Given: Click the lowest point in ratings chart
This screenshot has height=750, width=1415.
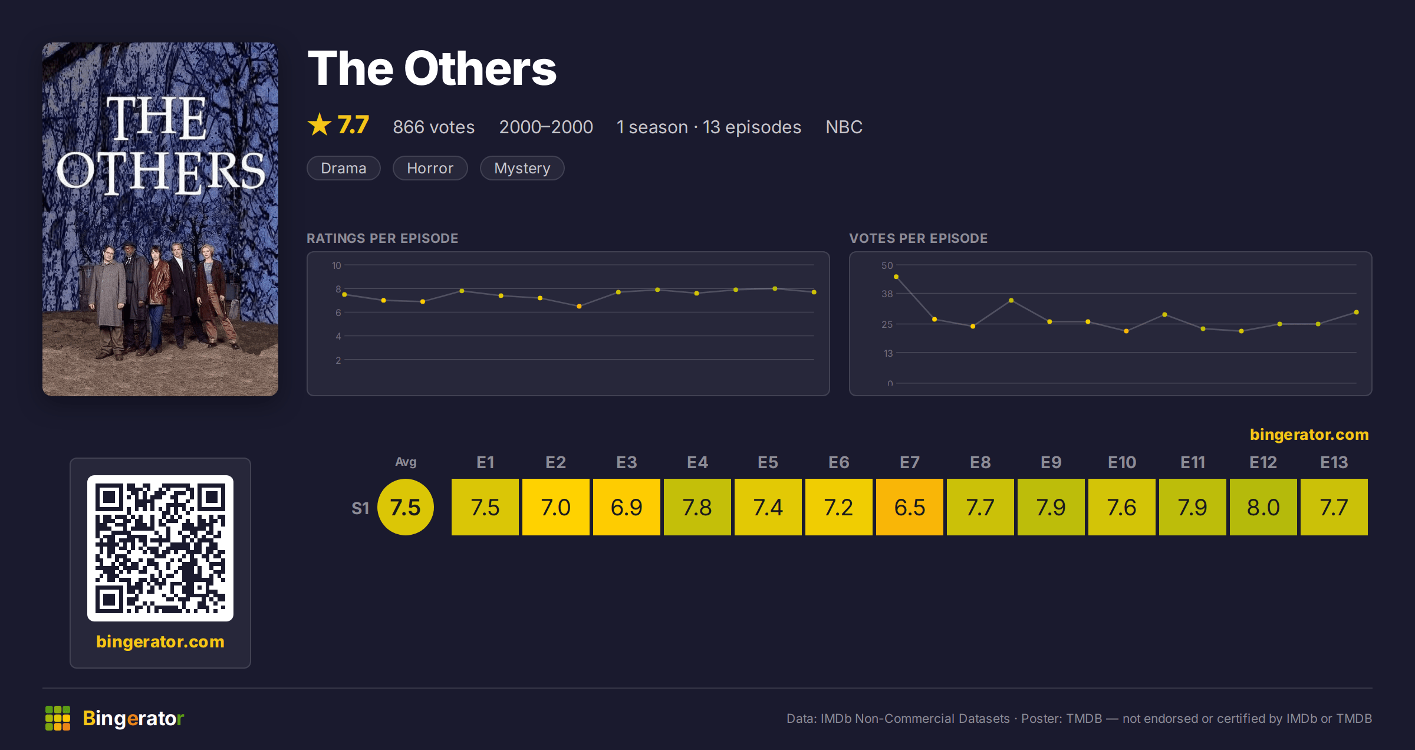Looking at the screenshot, I should [x=579, y=306].
